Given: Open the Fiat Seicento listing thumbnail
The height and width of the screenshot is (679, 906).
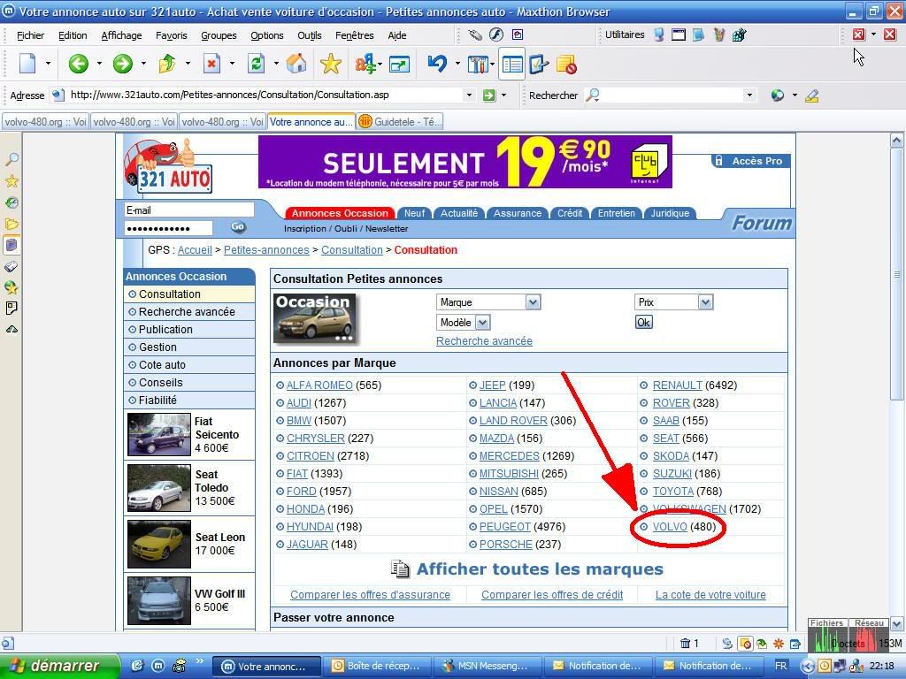Looking at the screenshot, I should coord(159,434).
